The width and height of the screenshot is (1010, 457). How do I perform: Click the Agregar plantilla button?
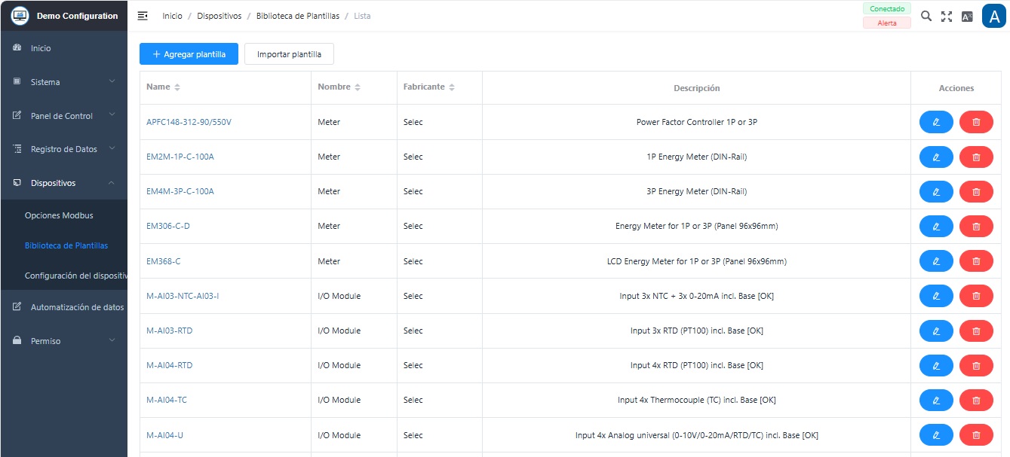click(x=189, y=54)
